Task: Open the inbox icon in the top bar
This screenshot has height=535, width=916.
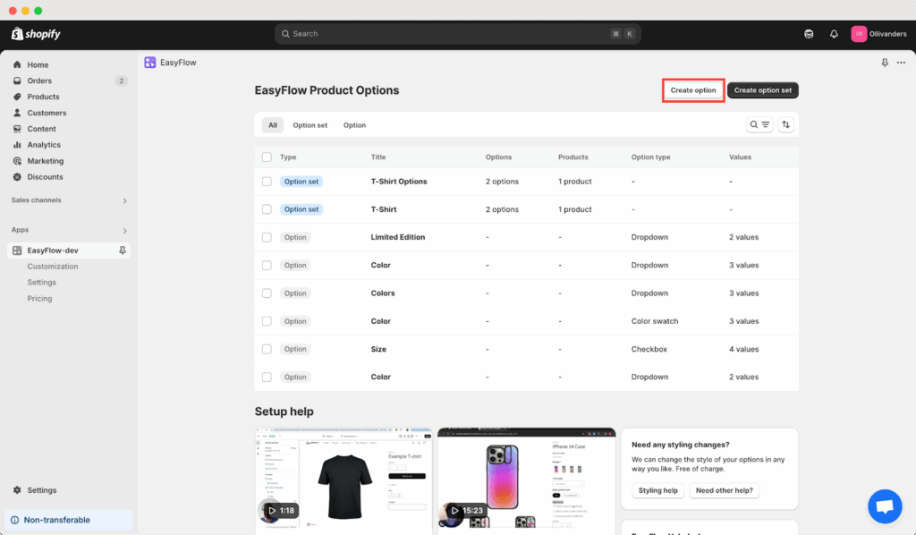Action: pos(808,33)
